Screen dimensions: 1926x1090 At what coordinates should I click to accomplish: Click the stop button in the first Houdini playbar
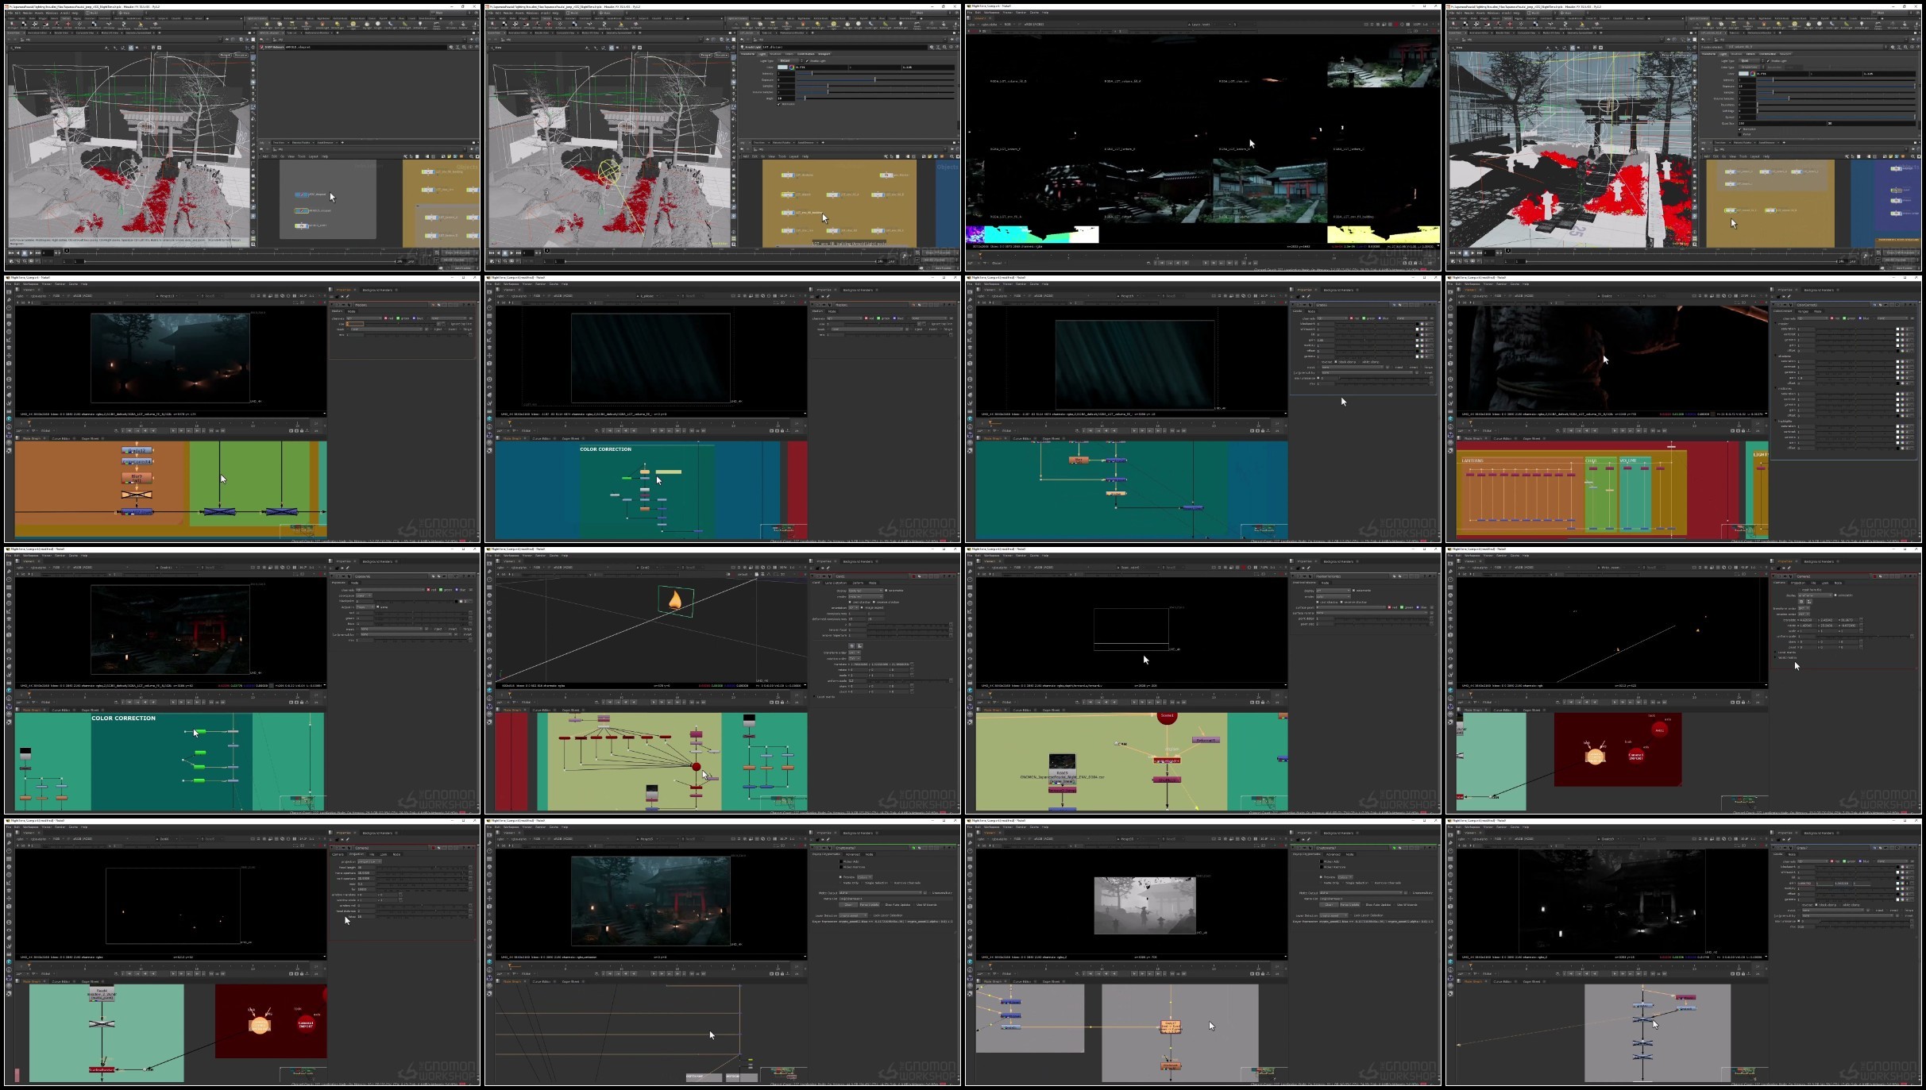(x=24, y=252)
